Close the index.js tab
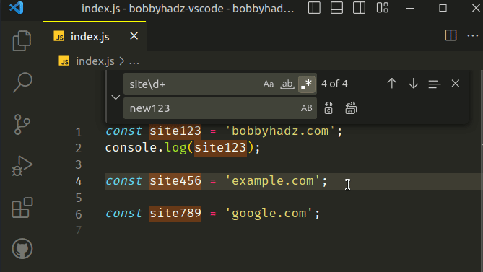 click(x=134, y=36)
